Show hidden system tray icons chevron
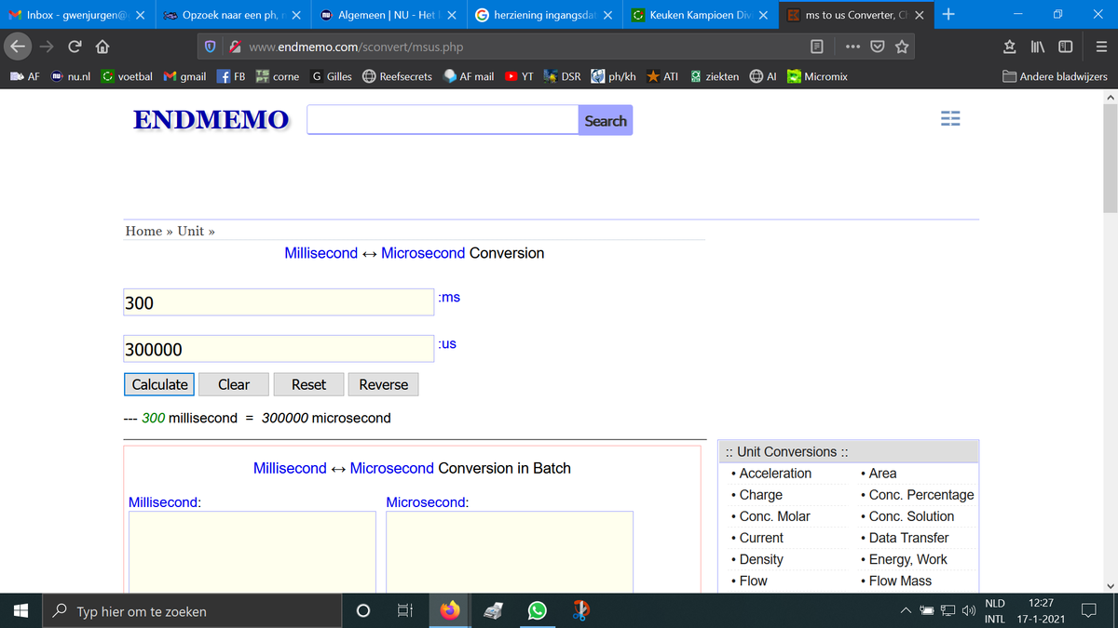This screenshot has width=1118, height=628. click(x=906, y=611)
